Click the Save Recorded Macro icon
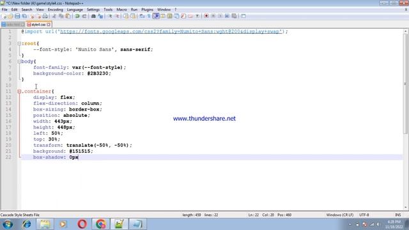409x230 pixels. (x=235, y=16)
